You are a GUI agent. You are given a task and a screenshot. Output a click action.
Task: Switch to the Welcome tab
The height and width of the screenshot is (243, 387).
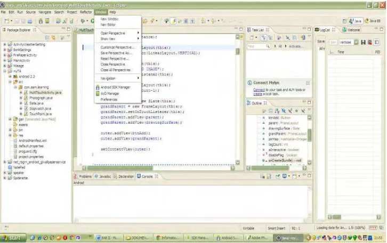point(351,30)
